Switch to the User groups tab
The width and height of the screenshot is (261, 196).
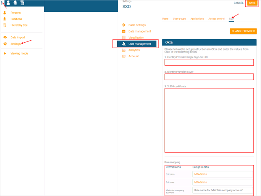coord(179,19)
